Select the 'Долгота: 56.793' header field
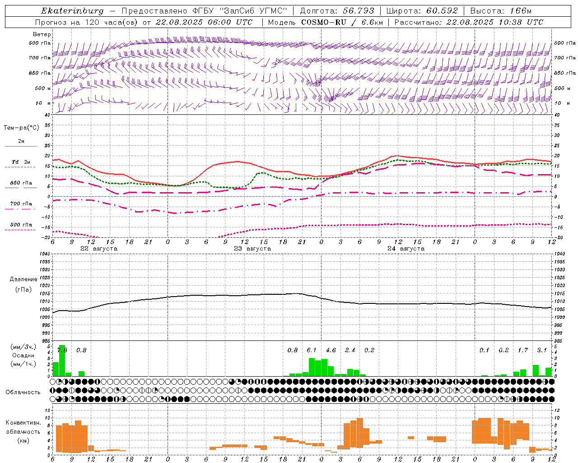Image resolution: width=578 pixels, height=463 pixels. (x=337, y=11)
